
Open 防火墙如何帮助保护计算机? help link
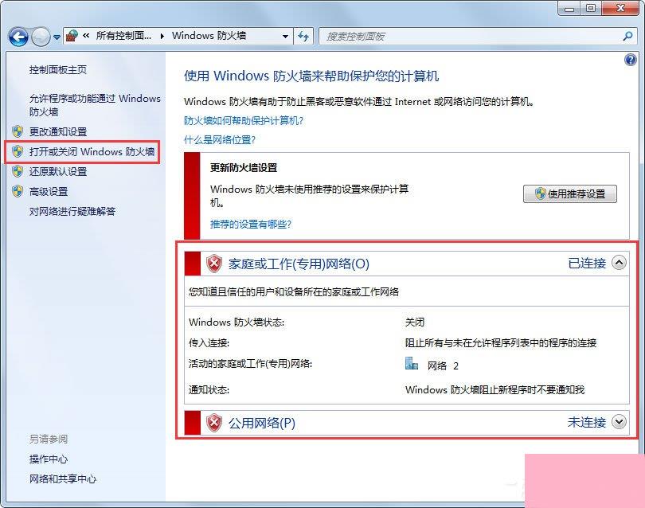(x=244, y=120)
